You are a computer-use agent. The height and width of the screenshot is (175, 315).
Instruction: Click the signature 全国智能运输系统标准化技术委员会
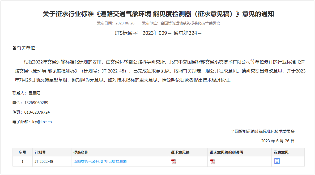(x=263, y=131)
